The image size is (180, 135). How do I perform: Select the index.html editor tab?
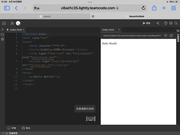16,30
